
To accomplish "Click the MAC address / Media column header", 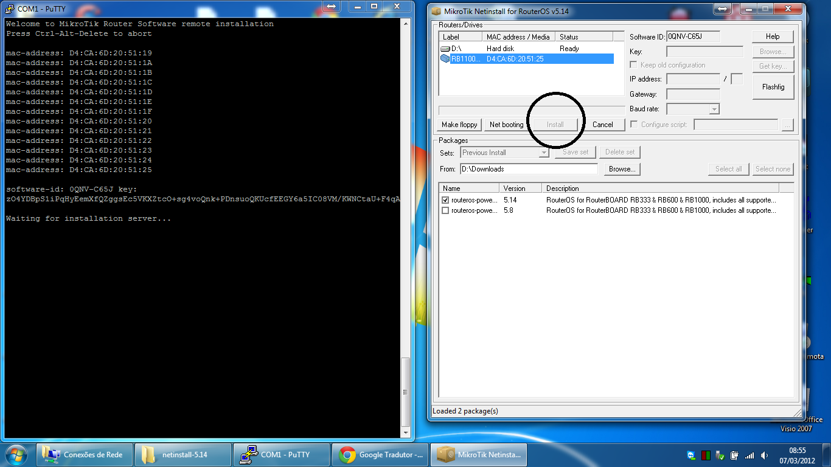I will [x=519, y=36].
